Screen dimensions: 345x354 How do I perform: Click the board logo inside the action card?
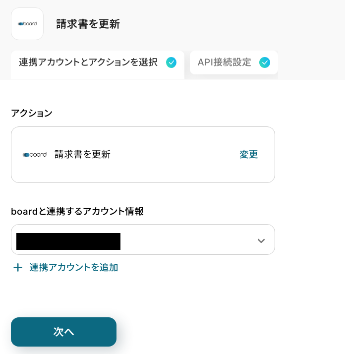click(x=35, y=155)
